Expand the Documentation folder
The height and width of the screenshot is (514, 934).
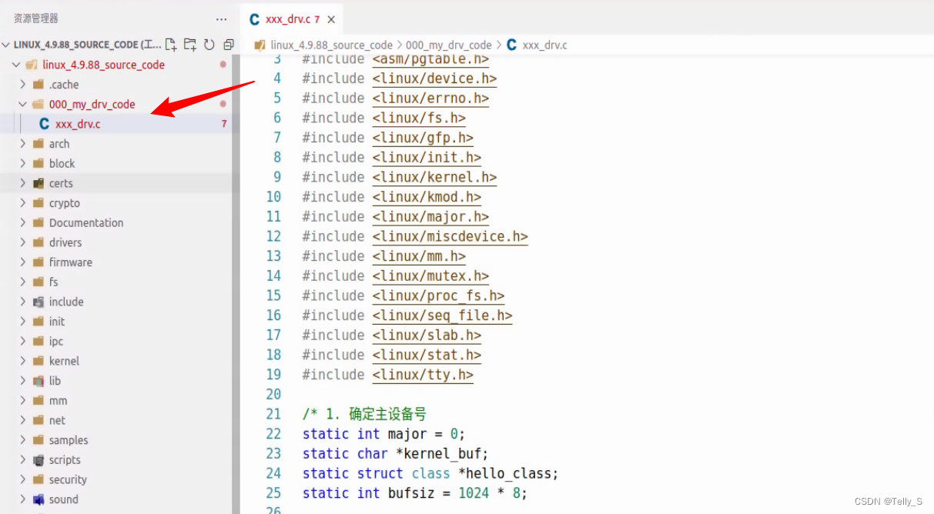[24, 222]
